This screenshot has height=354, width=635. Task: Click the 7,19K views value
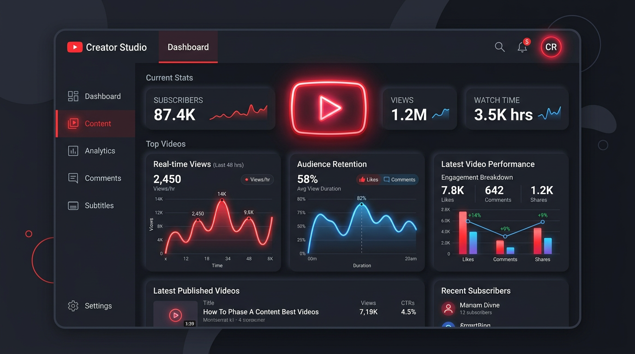coord(368,312)
